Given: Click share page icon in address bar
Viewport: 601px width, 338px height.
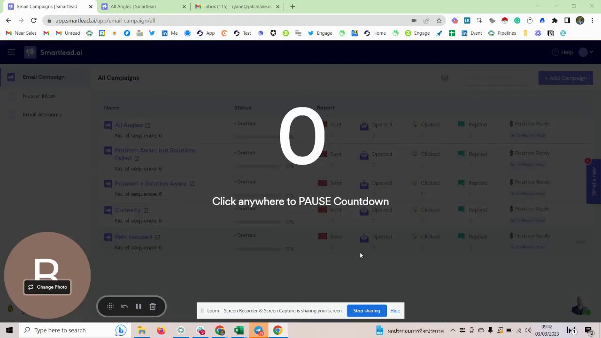Looking at the screenshot, I should click(426, 21).
